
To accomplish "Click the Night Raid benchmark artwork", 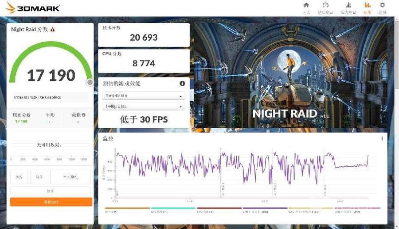I will (290, 75).
